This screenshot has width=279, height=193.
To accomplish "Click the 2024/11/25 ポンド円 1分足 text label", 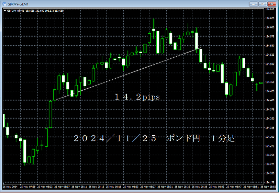I will [x=154, y=139].
